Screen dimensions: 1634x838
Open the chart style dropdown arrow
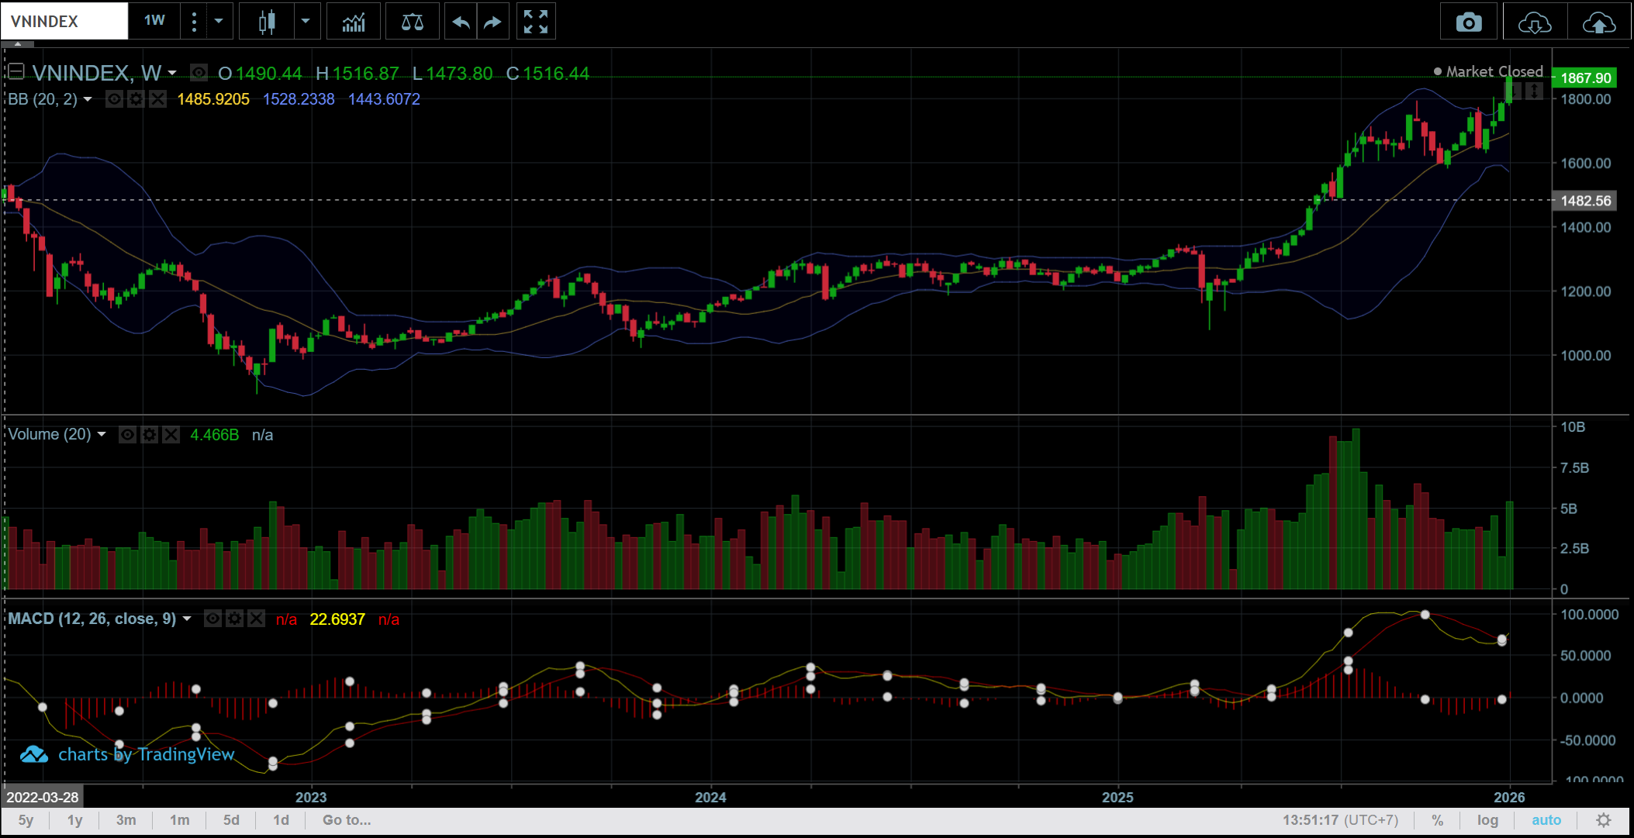pos(306,22)
